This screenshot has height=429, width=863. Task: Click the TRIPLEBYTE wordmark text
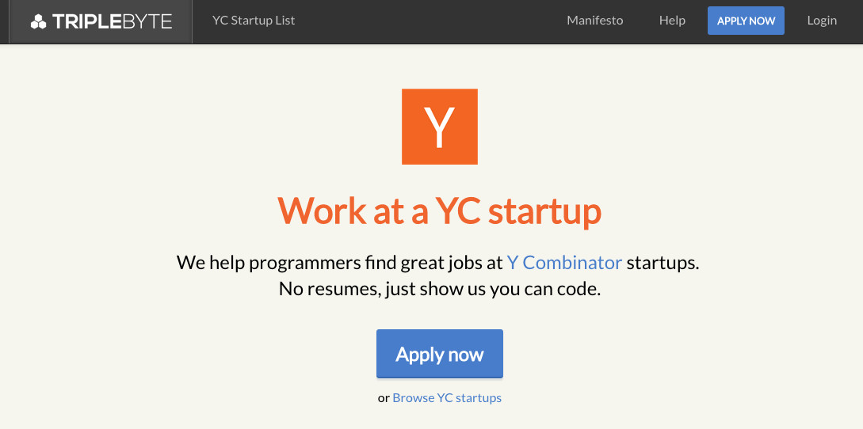[x=112, y=21]
